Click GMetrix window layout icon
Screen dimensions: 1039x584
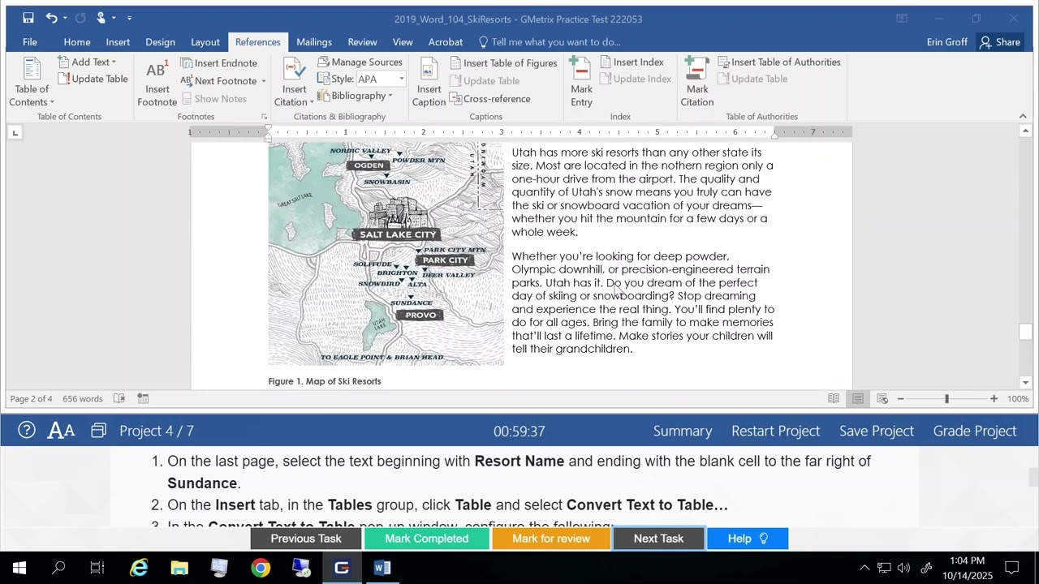point(98,431)
